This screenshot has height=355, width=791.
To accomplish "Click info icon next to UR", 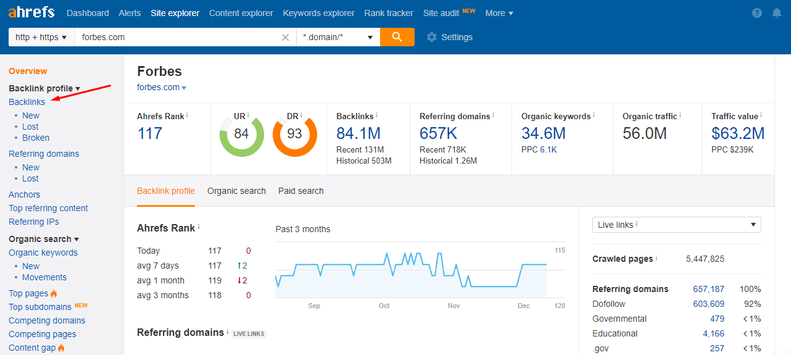I will 248,115.
